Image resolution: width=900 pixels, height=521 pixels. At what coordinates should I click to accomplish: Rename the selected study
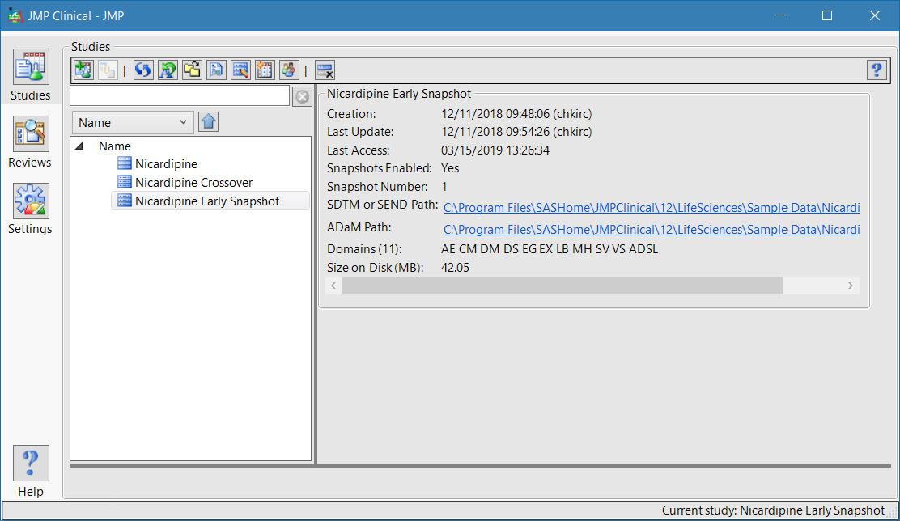(168, 70)
